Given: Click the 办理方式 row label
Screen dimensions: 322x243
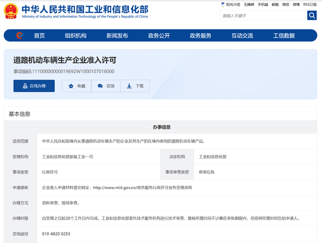Looking at the screenshot, I should (x=20, y=203).
